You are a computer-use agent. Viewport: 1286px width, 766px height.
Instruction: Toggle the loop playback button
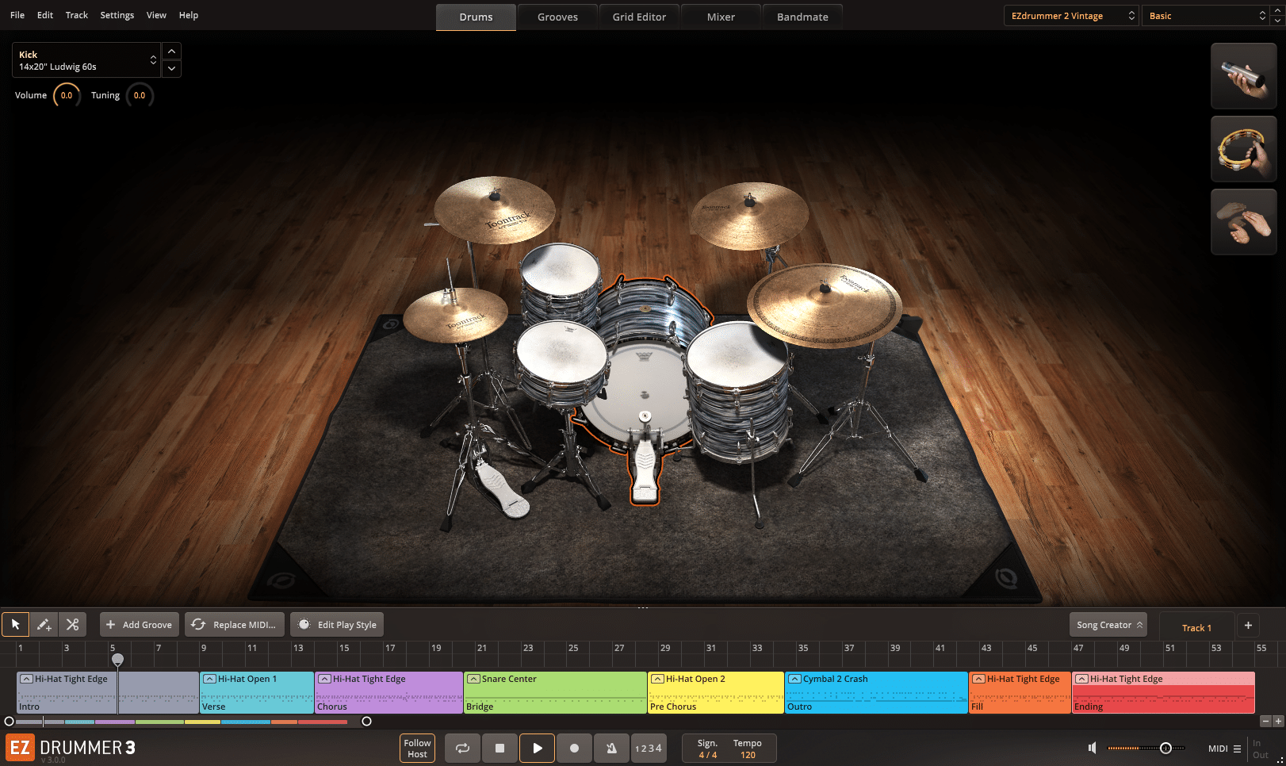462,748
